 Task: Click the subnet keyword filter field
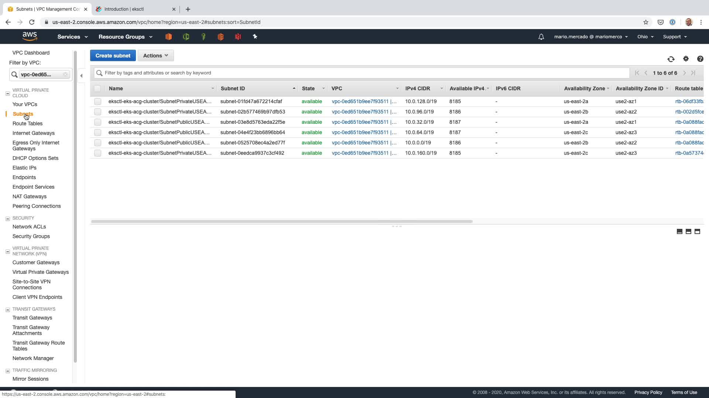(362, 73)
